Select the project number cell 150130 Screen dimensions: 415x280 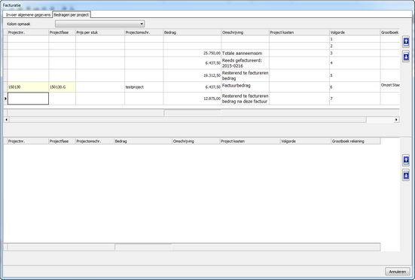click(x=28, y=87)
